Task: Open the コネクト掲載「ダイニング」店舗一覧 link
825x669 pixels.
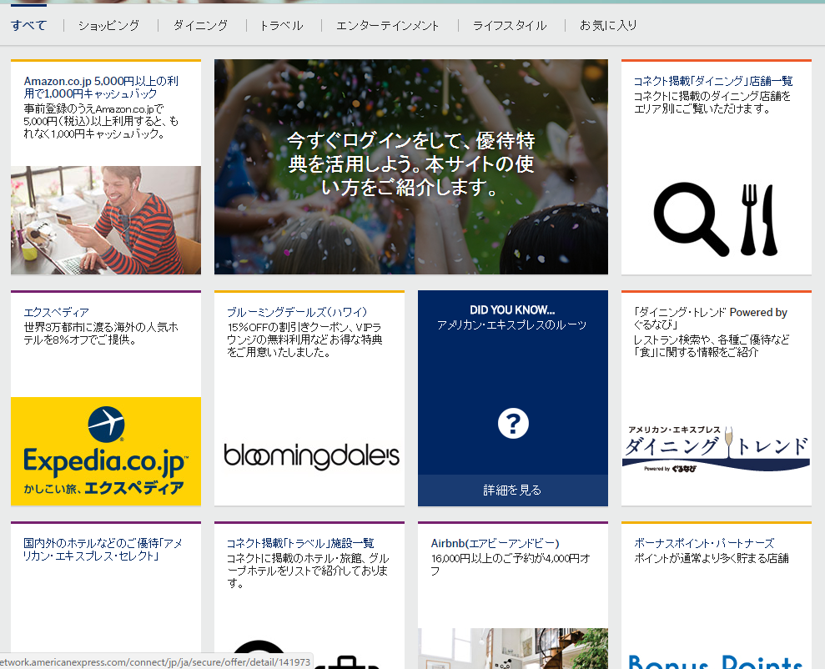Action: (713, 81)
